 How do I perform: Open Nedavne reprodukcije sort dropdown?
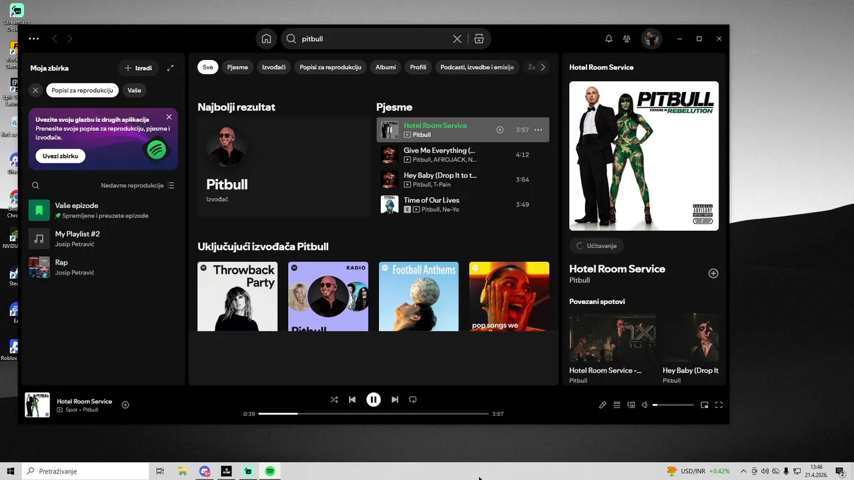point(137,185)
